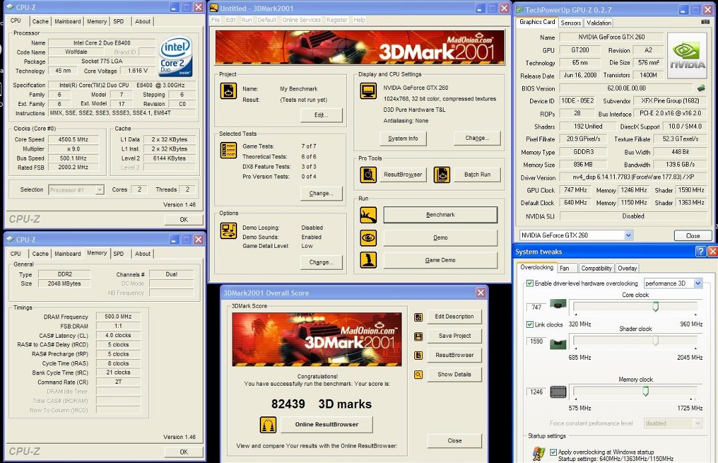Click the 3DMark2001 banner in score window
This screenshot has height=463, width=718.
317,339
